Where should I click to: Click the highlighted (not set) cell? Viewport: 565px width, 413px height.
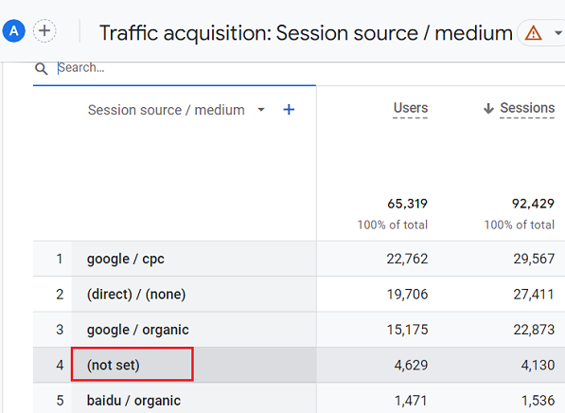(132, 365)
